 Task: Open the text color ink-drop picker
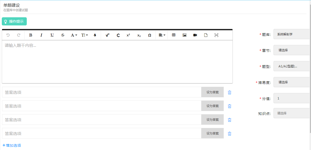(x=95, y=35)
